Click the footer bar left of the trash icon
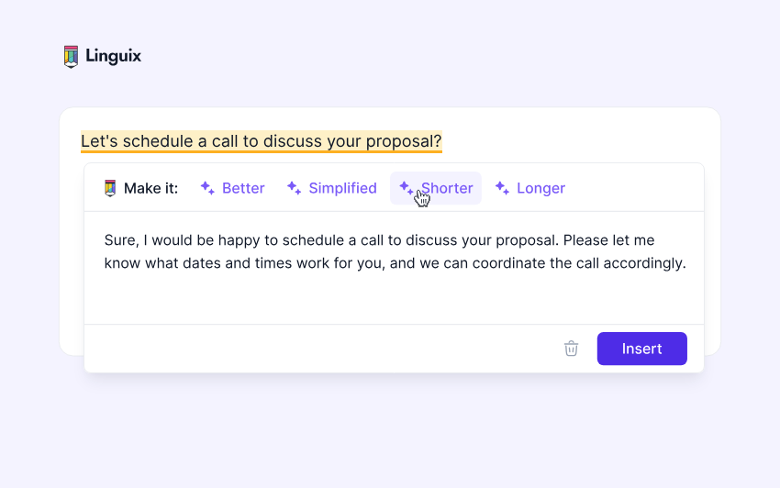This screenshot has height=488, width=780. tap(321, 349)
